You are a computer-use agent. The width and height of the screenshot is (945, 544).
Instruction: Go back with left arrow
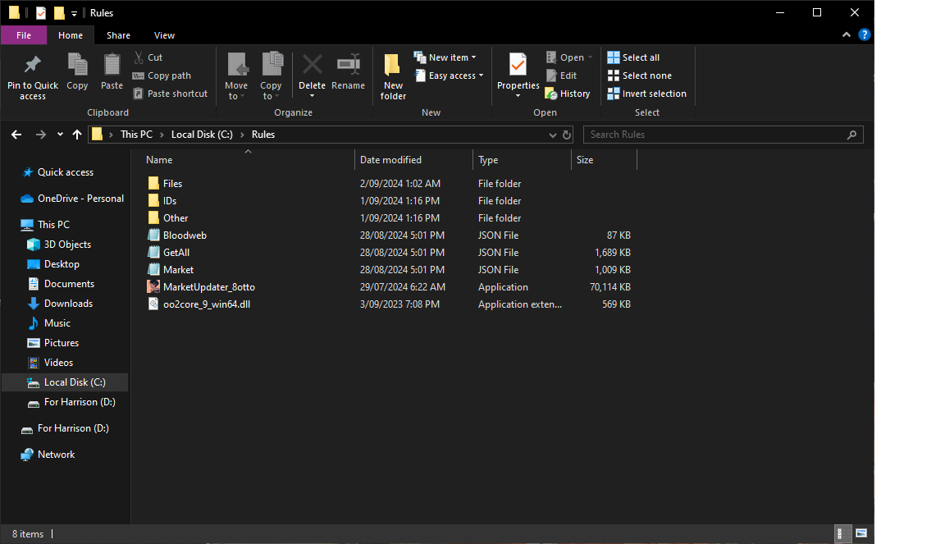[x=16, y=135]
